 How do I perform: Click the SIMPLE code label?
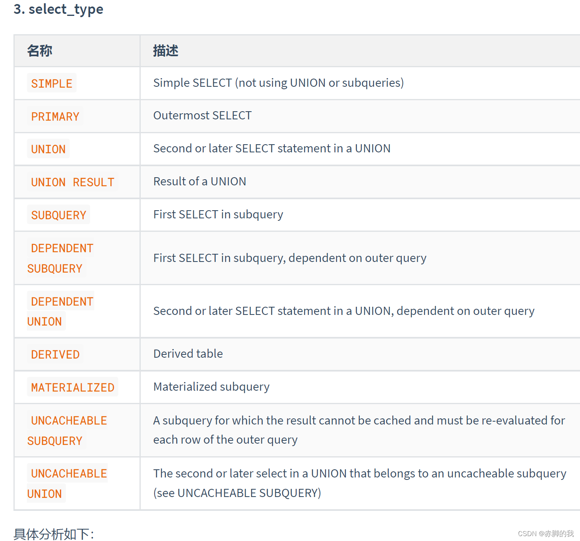[51, 84]
